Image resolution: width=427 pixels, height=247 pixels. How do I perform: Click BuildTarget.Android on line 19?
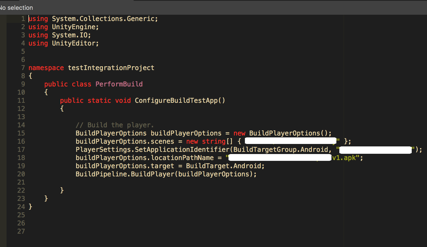click(224, 166)
